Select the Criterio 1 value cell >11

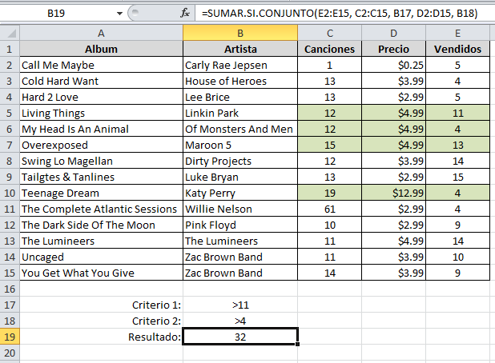point(239,305)
